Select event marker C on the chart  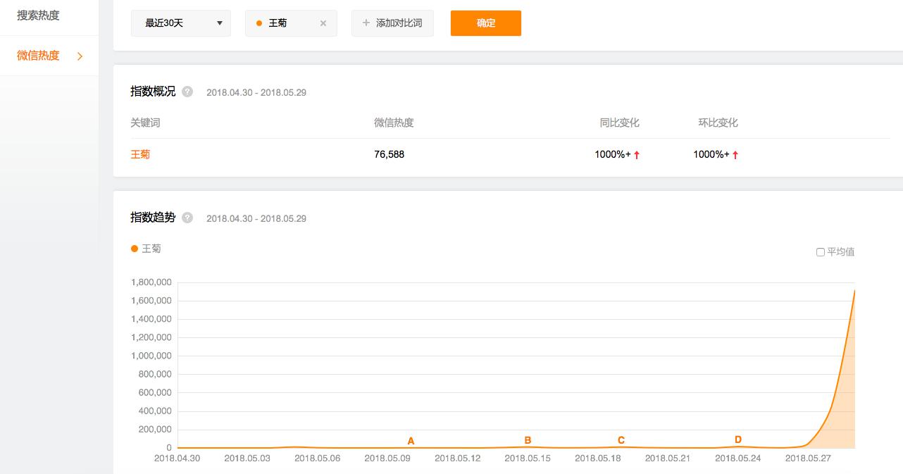click(x=621, y=440)
